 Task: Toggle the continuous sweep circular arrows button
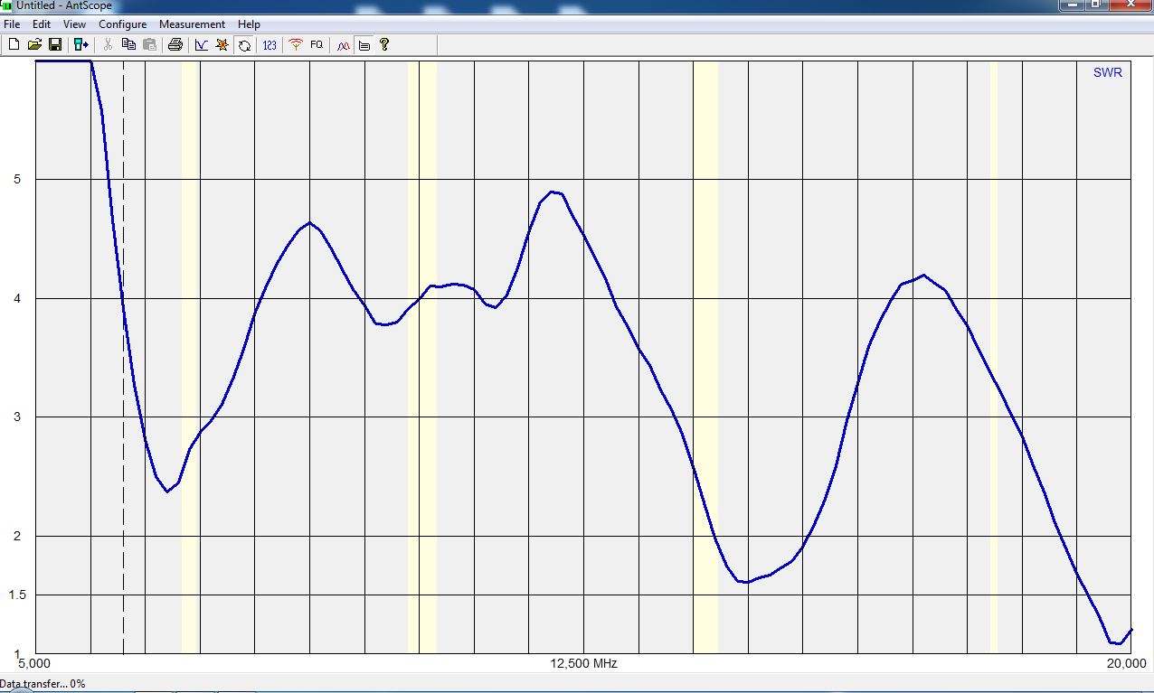coord(244,44)
